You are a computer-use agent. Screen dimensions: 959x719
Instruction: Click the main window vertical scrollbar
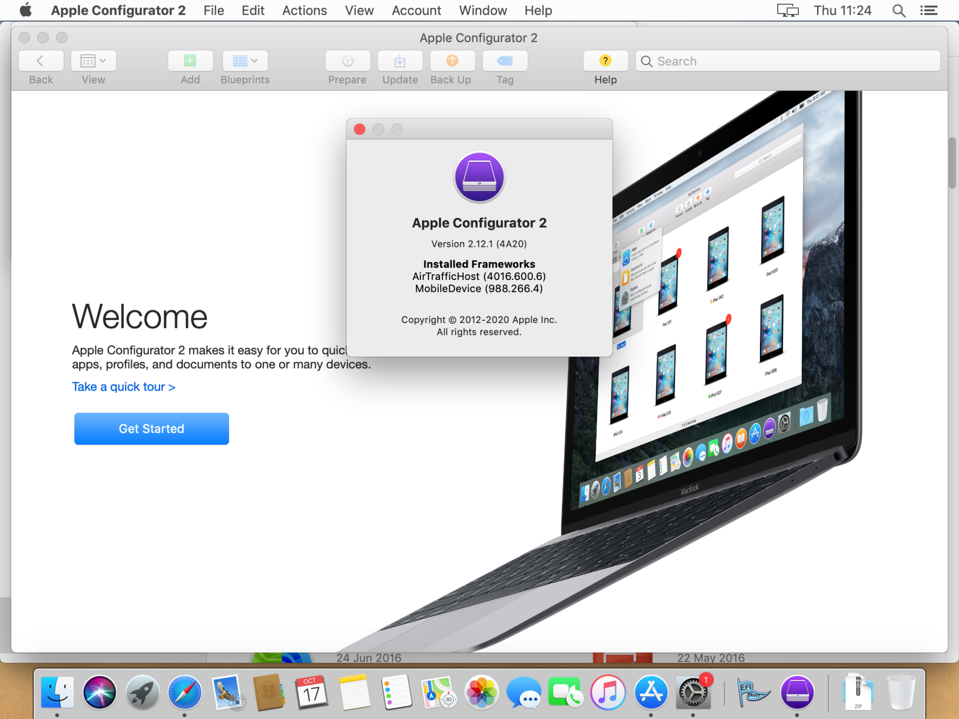(x=952, y=163)
